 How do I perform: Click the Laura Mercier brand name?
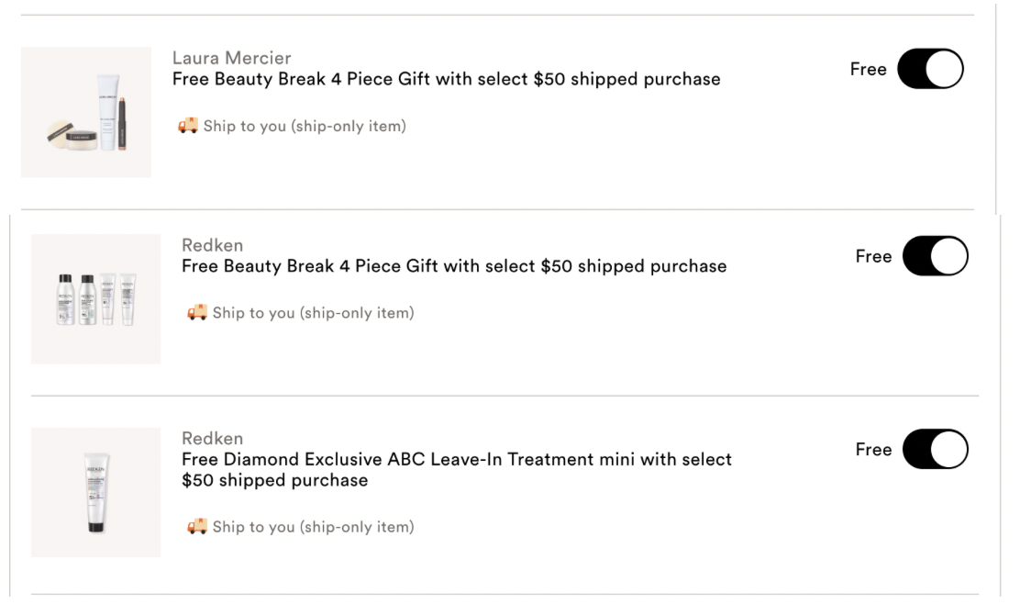[231, 58]
